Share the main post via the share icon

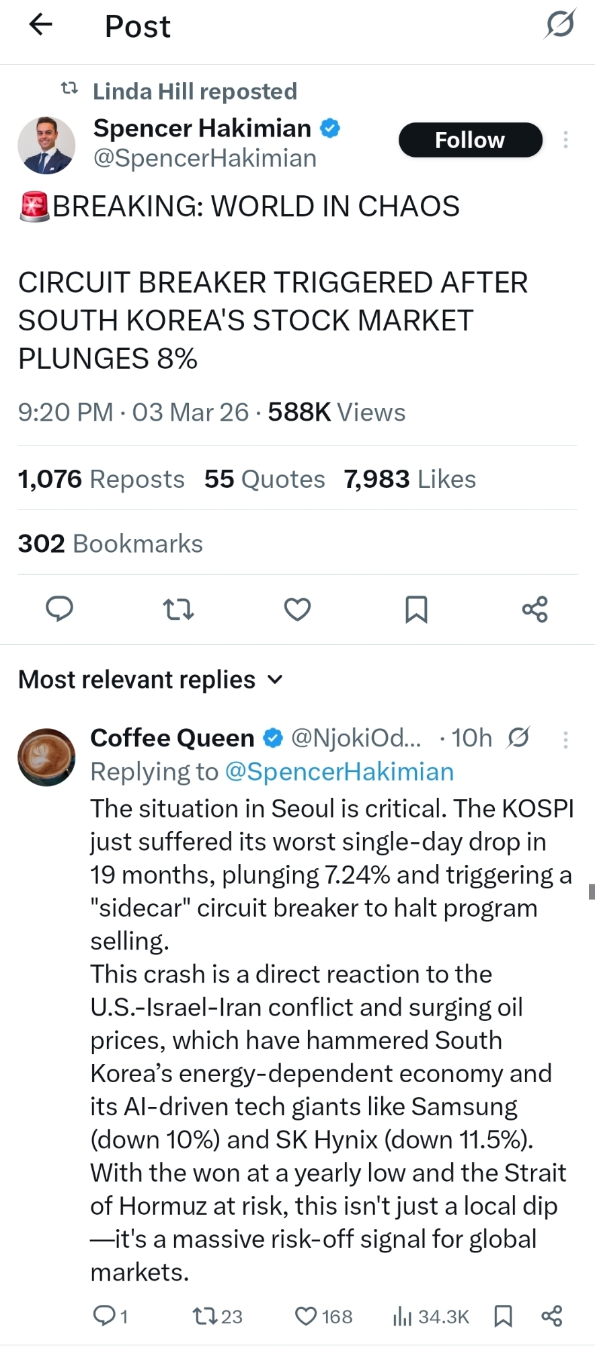(535, 609)
